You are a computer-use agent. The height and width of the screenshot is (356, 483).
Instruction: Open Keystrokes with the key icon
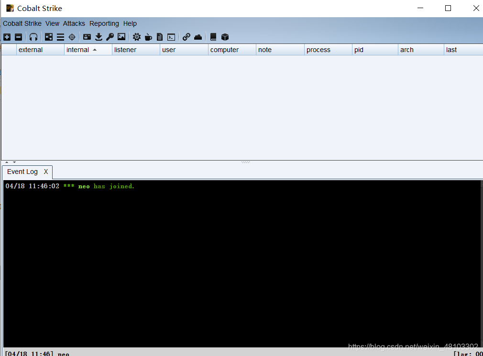(110, 37)
